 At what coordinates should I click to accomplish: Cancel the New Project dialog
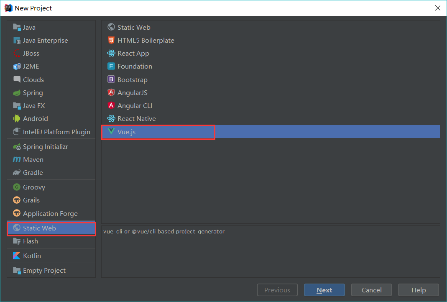click(x=371, y=290)
